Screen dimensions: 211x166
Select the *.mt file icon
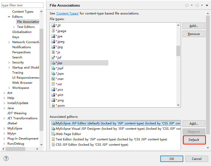click(53, 84)
